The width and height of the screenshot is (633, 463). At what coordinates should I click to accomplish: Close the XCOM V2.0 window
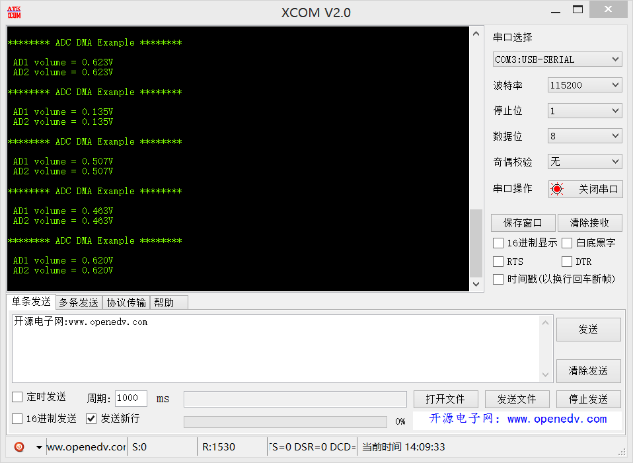pos(609,9)
